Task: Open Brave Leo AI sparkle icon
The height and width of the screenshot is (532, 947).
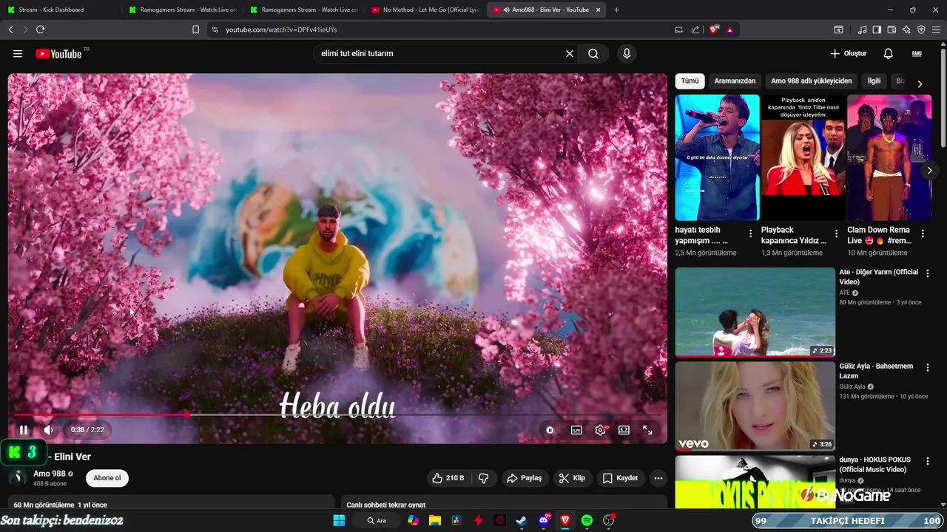Action: coord(906,30)
